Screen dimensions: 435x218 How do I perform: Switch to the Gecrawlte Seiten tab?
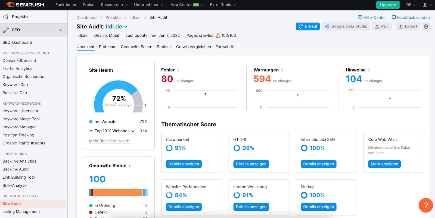point(136,47)
